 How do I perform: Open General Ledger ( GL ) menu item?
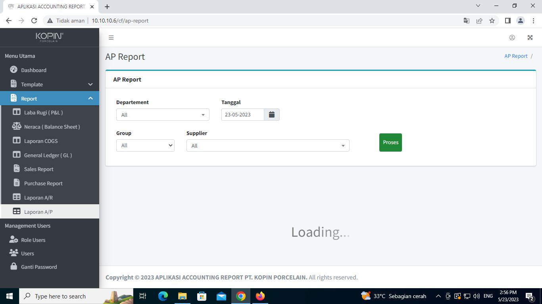[50, 155]
